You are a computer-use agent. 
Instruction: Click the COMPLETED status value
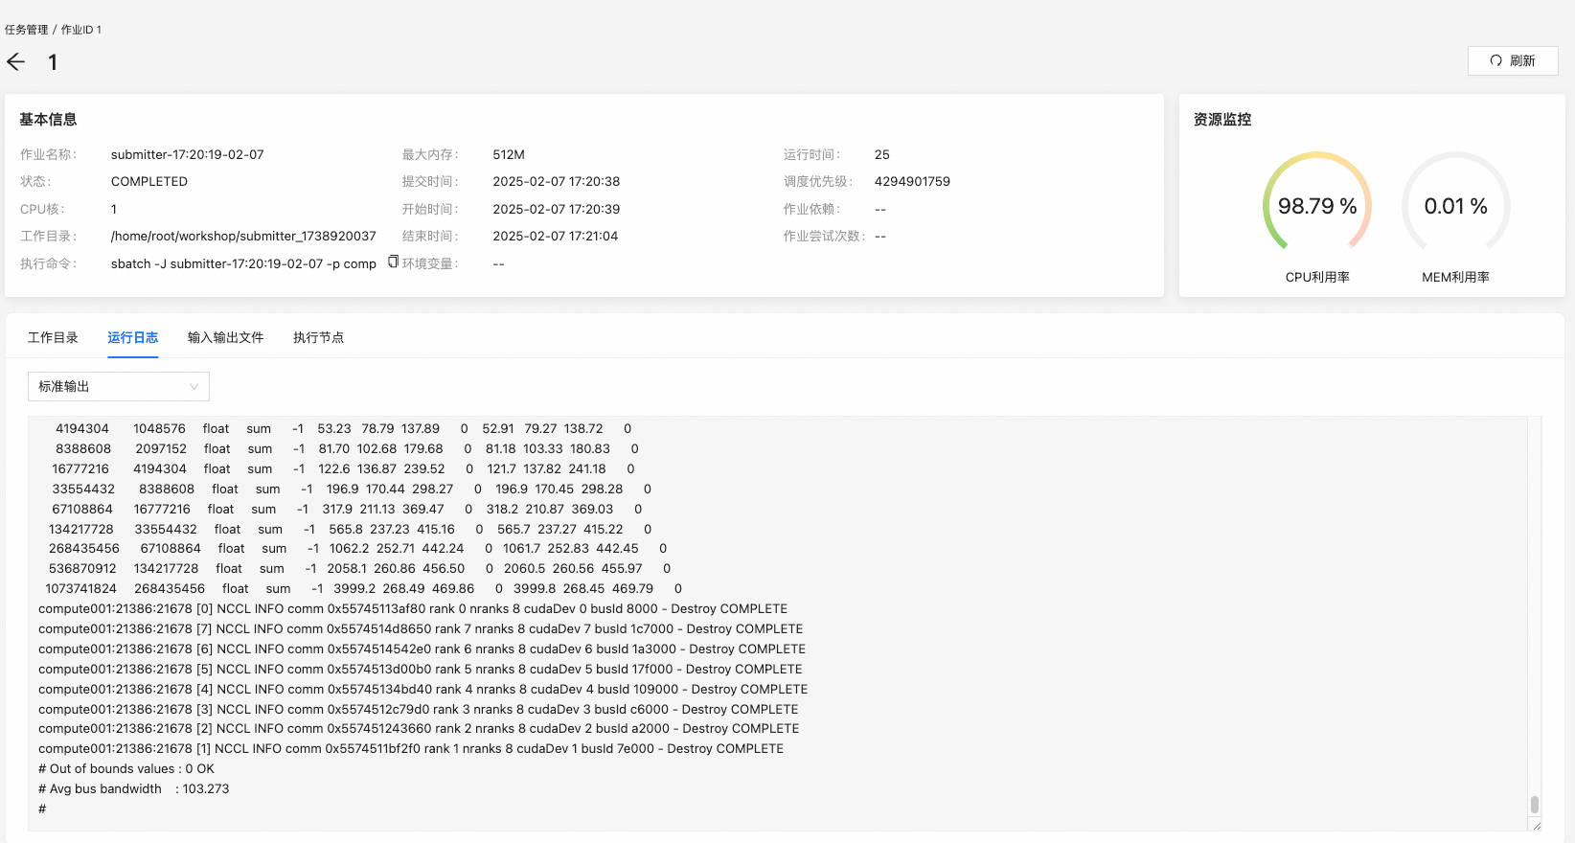coord(149,181)
